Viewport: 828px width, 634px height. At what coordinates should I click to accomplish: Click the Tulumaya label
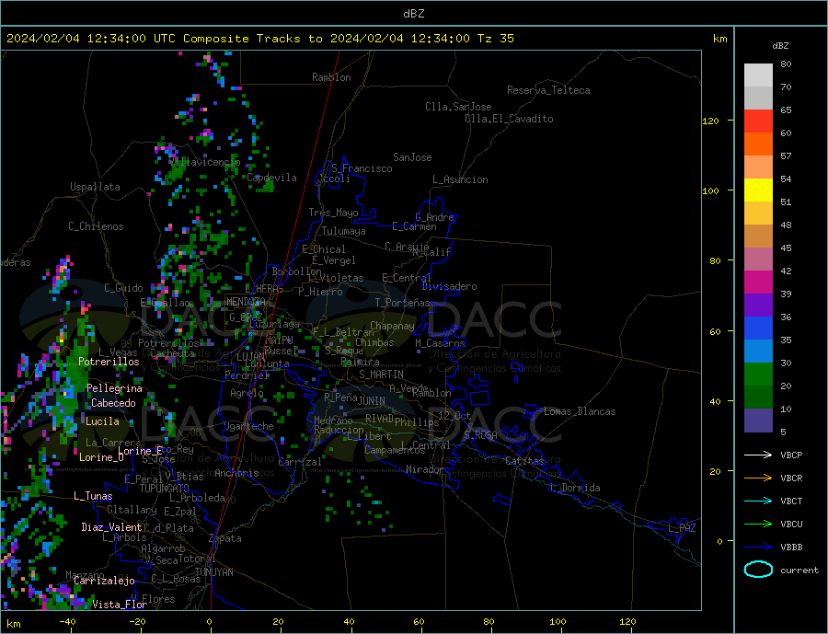click(x=343, y=231)
